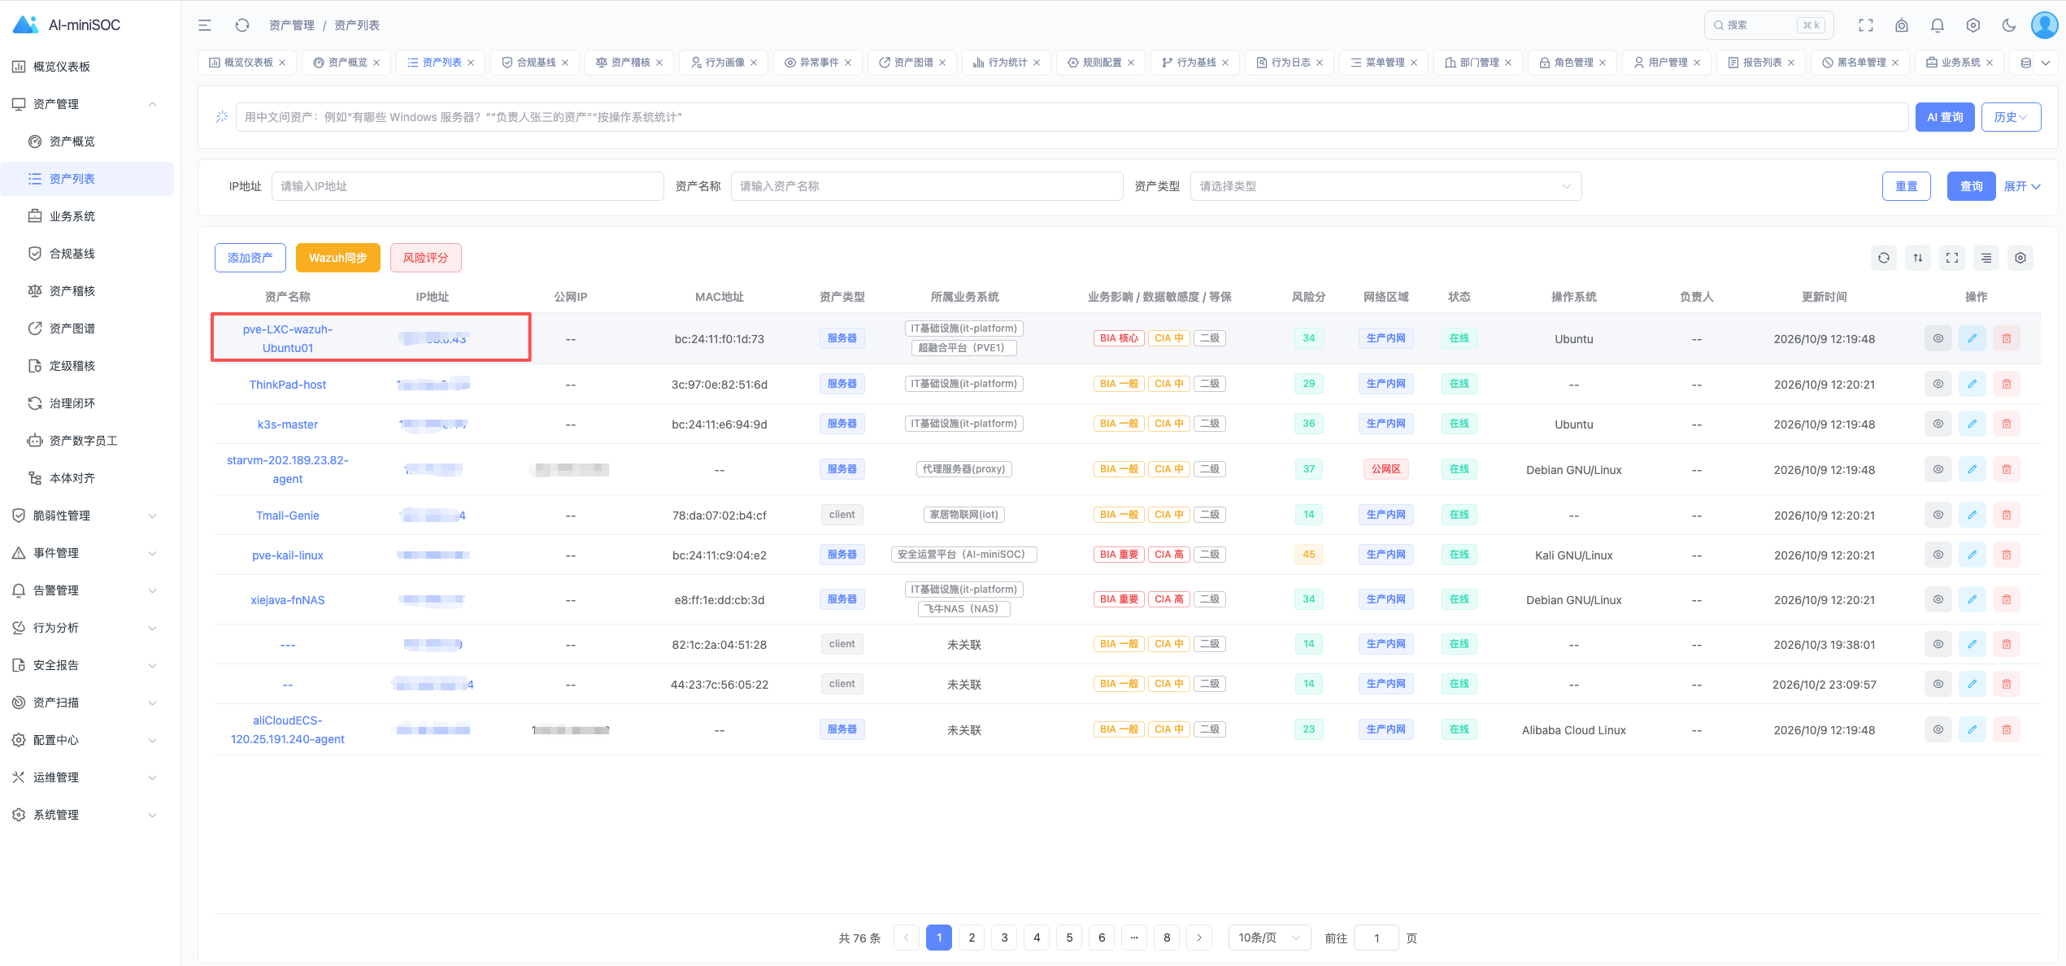Viewport: 2066px width, 966px height.
Task: Expand more filters with 展开
Action: 2022,186
